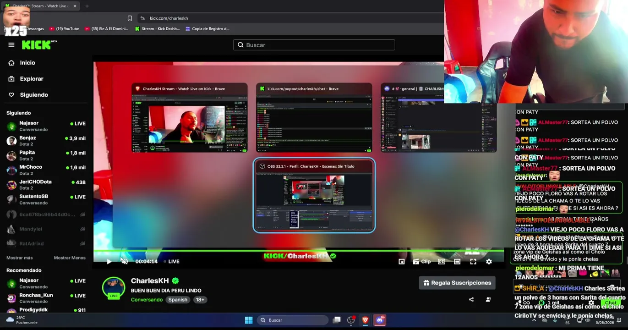
Task: Select kick.com popout chat window thumbnail
Action: (x=314, y=118)
